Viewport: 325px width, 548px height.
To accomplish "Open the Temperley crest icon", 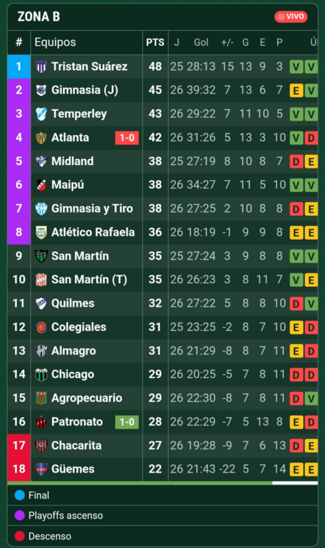I will point(41,114).
